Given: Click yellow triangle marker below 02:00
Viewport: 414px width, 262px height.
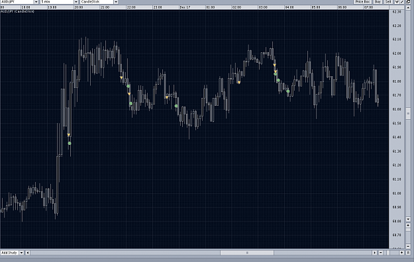Looking at the screenshot, I should point(239,83).
